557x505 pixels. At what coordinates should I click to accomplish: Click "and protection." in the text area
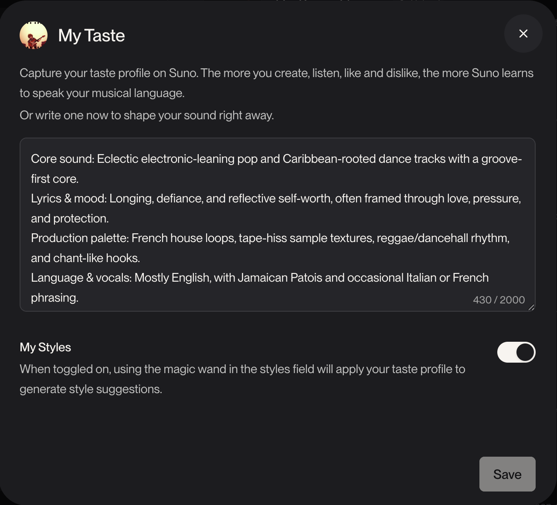coord(70,219)
